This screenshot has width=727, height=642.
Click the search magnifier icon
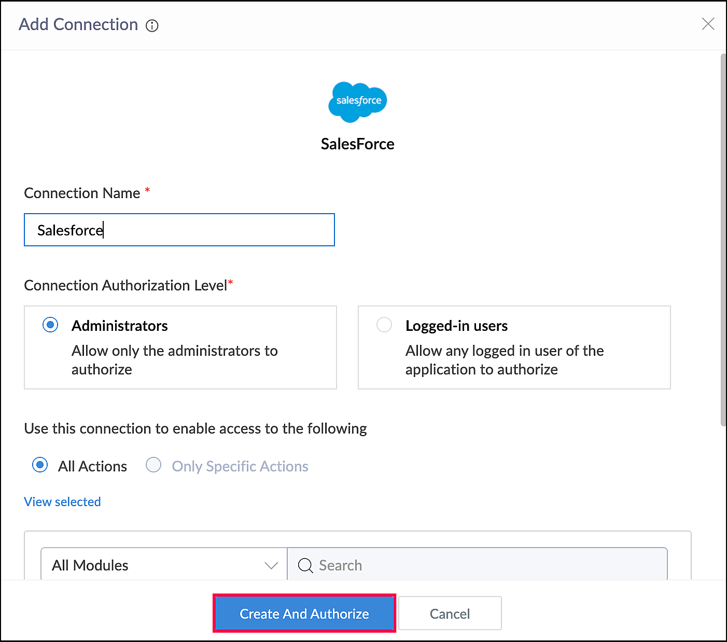(x=305, y=565)
